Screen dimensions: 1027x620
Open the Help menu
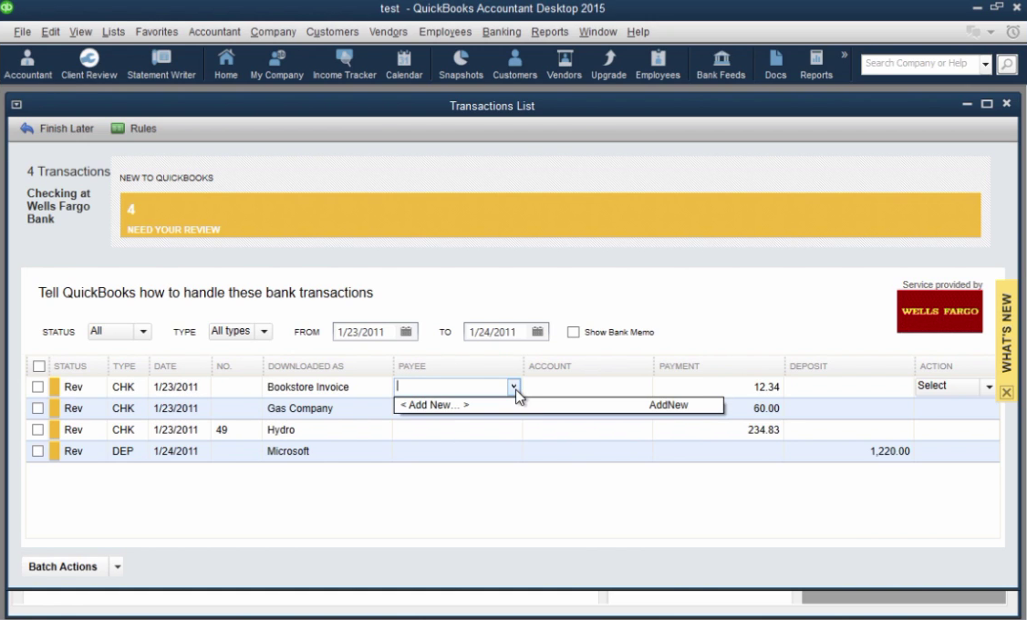tap(638, 31)
